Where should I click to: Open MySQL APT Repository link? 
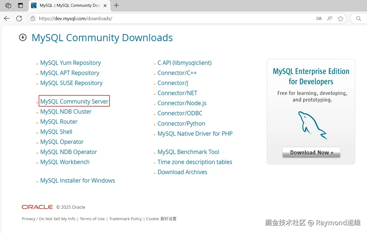pos(70,73)
